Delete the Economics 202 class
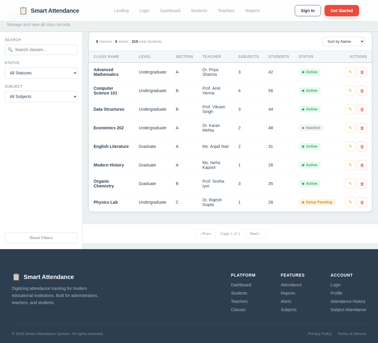Screen dimensions: 378x343 [362, 128]
